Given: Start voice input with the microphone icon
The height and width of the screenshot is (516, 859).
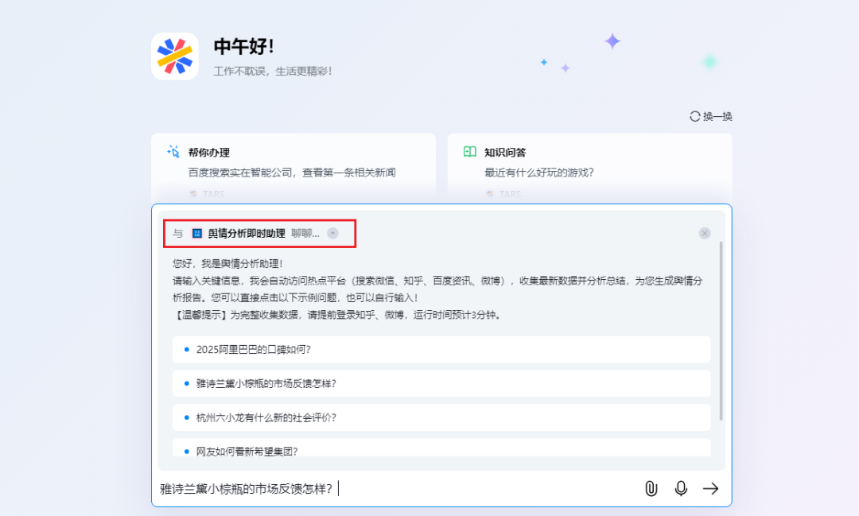Looking at the screenshot, I should 681,488.
